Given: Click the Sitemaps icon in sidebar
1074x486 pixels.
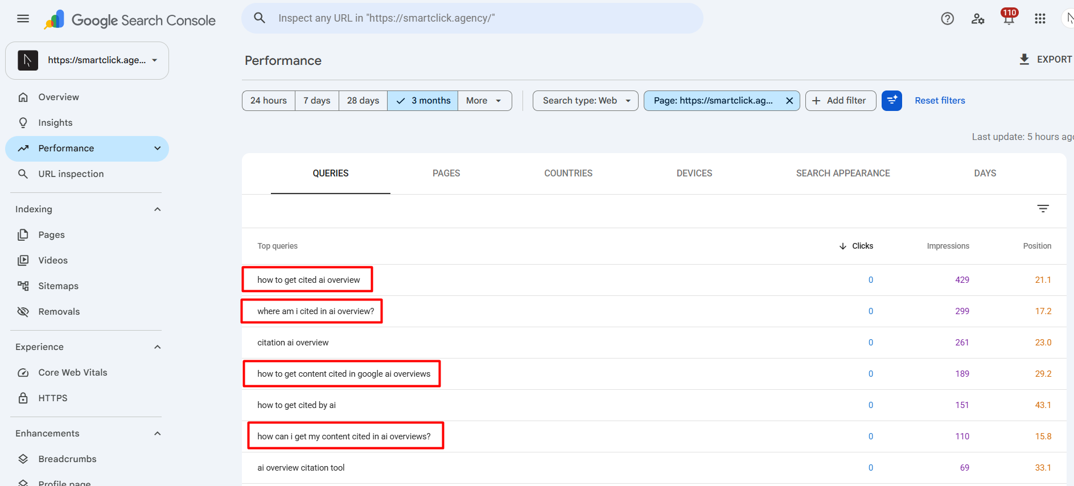Looking at the screenshot, I should point(23,286).
